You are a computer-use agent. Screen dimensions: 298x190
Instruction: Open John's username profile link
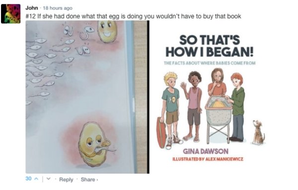click(x=32, y=8)
